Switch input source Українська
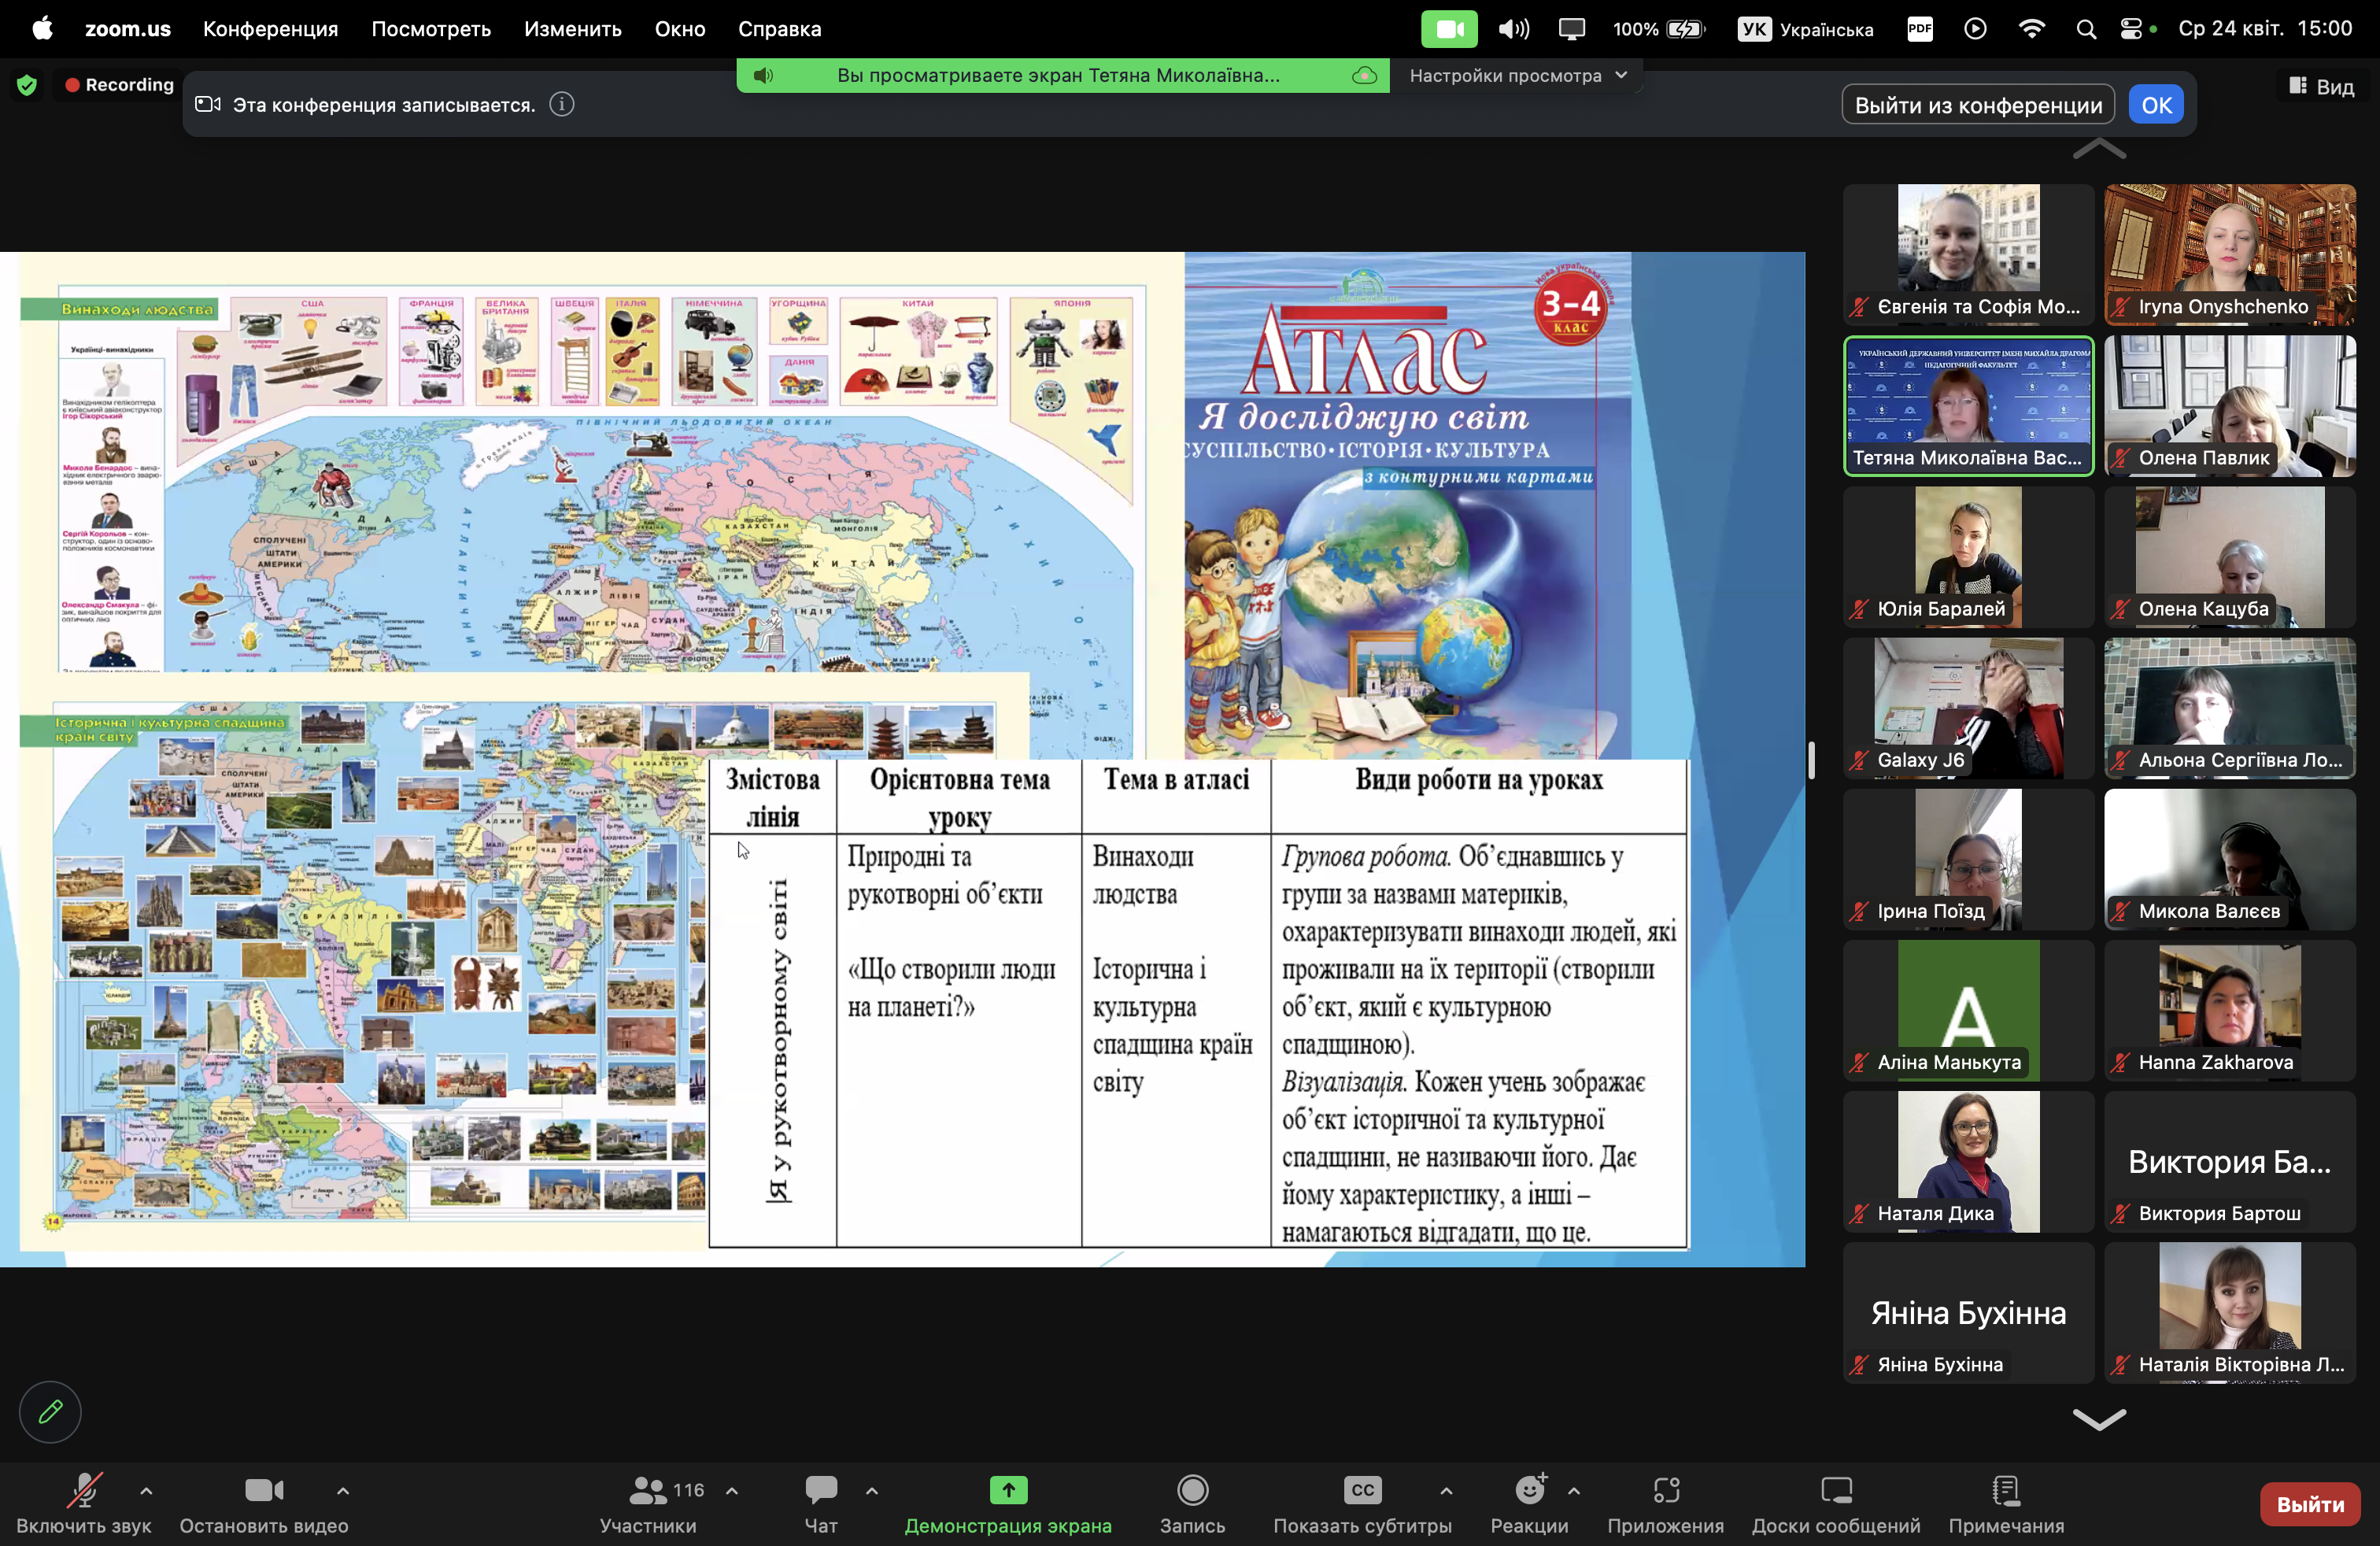The image size is (2380, 1546). (x=1805, y=28)
